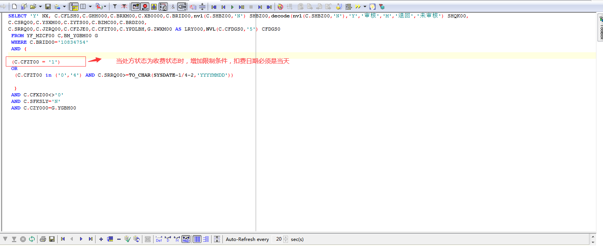
Task: Click the split editor layout icon
Action: [x=83, y=7]
